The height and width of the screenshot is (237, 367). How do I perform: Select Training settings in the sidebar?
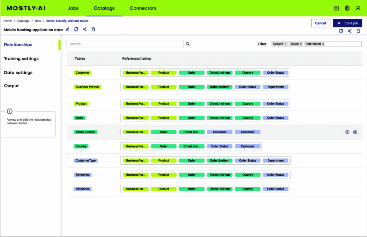point(21,59)
